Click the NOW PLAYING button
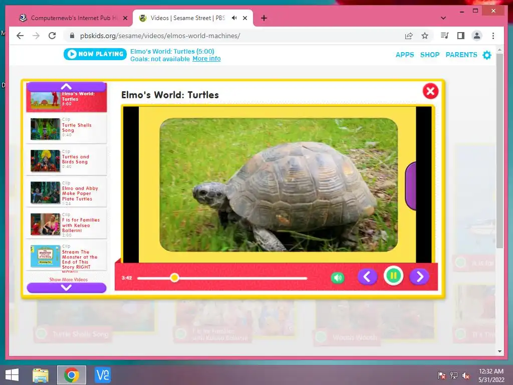This screenshot has height=385, width=513. pyautogui.click(x=95, y=54)
